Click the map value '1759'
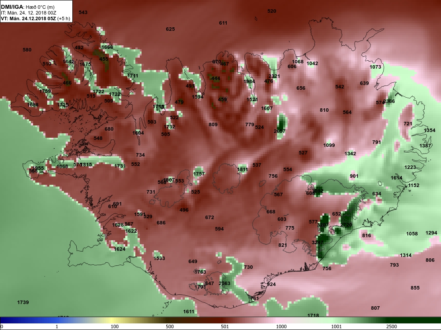Image resolution: width=441 pixels, height=330 pixels. coord(45,91)
